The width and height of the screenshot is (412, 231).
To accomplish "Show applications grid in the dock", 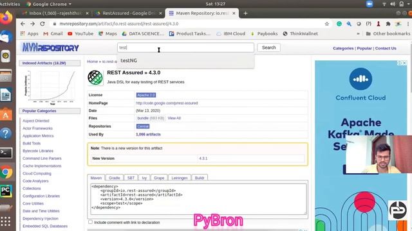I will pyautogui.click(x=6, y=221).
